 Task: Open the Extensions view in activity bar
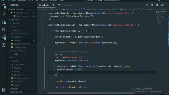tap(4, 37)
